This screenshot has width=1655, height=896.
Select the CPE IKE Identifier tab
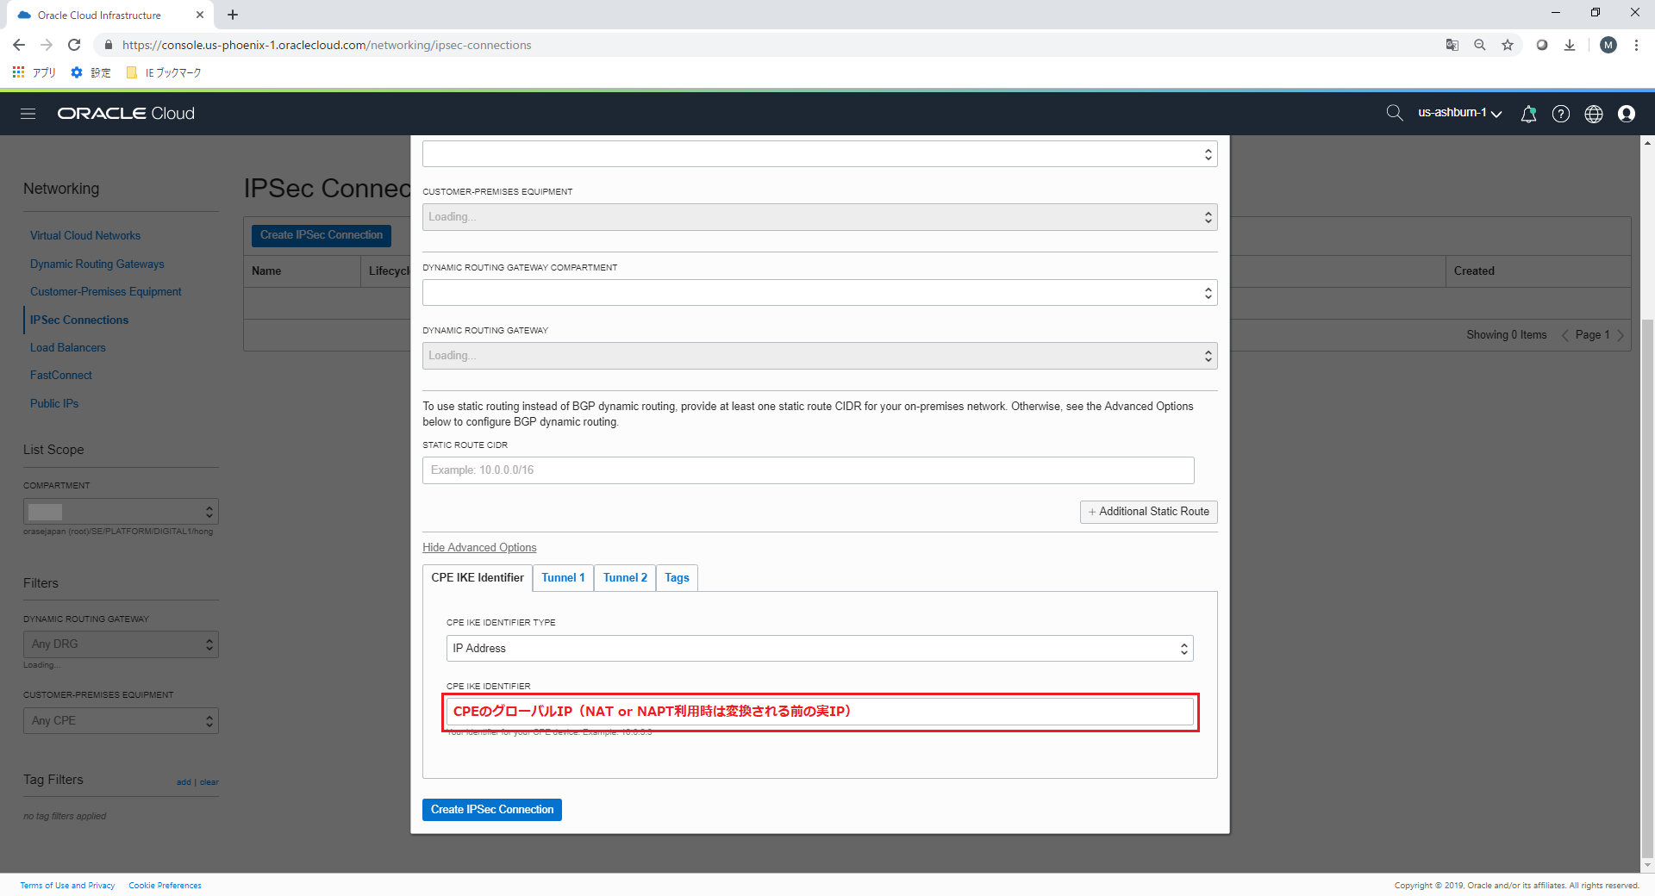[x=478, y=578]
